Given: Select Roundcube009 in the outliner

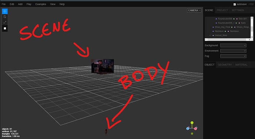Looking at the screenshot, I should tap(225, 19).
